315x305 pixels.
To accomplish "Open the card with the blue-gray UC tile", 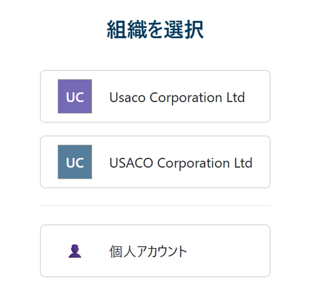I will coord(155,162).
